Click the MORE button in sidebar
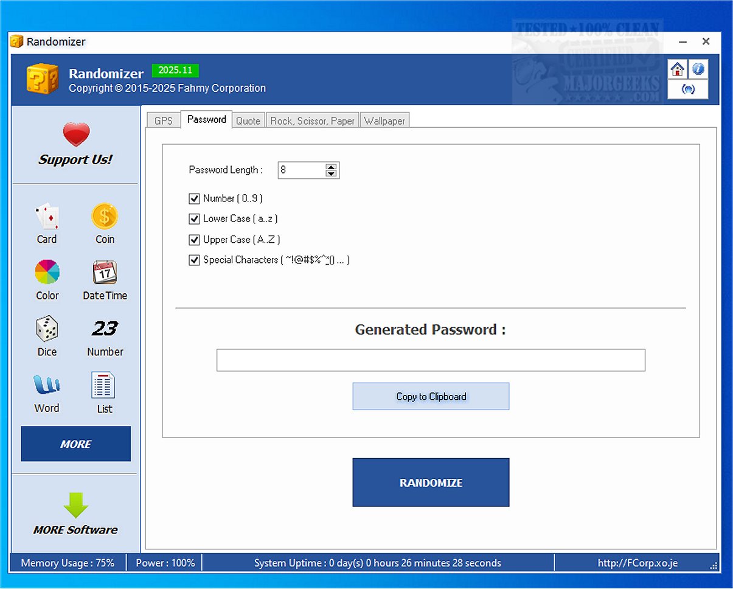The width and height of the screenshot is (733, 589). pyautogui.click(x=76, y=444)
